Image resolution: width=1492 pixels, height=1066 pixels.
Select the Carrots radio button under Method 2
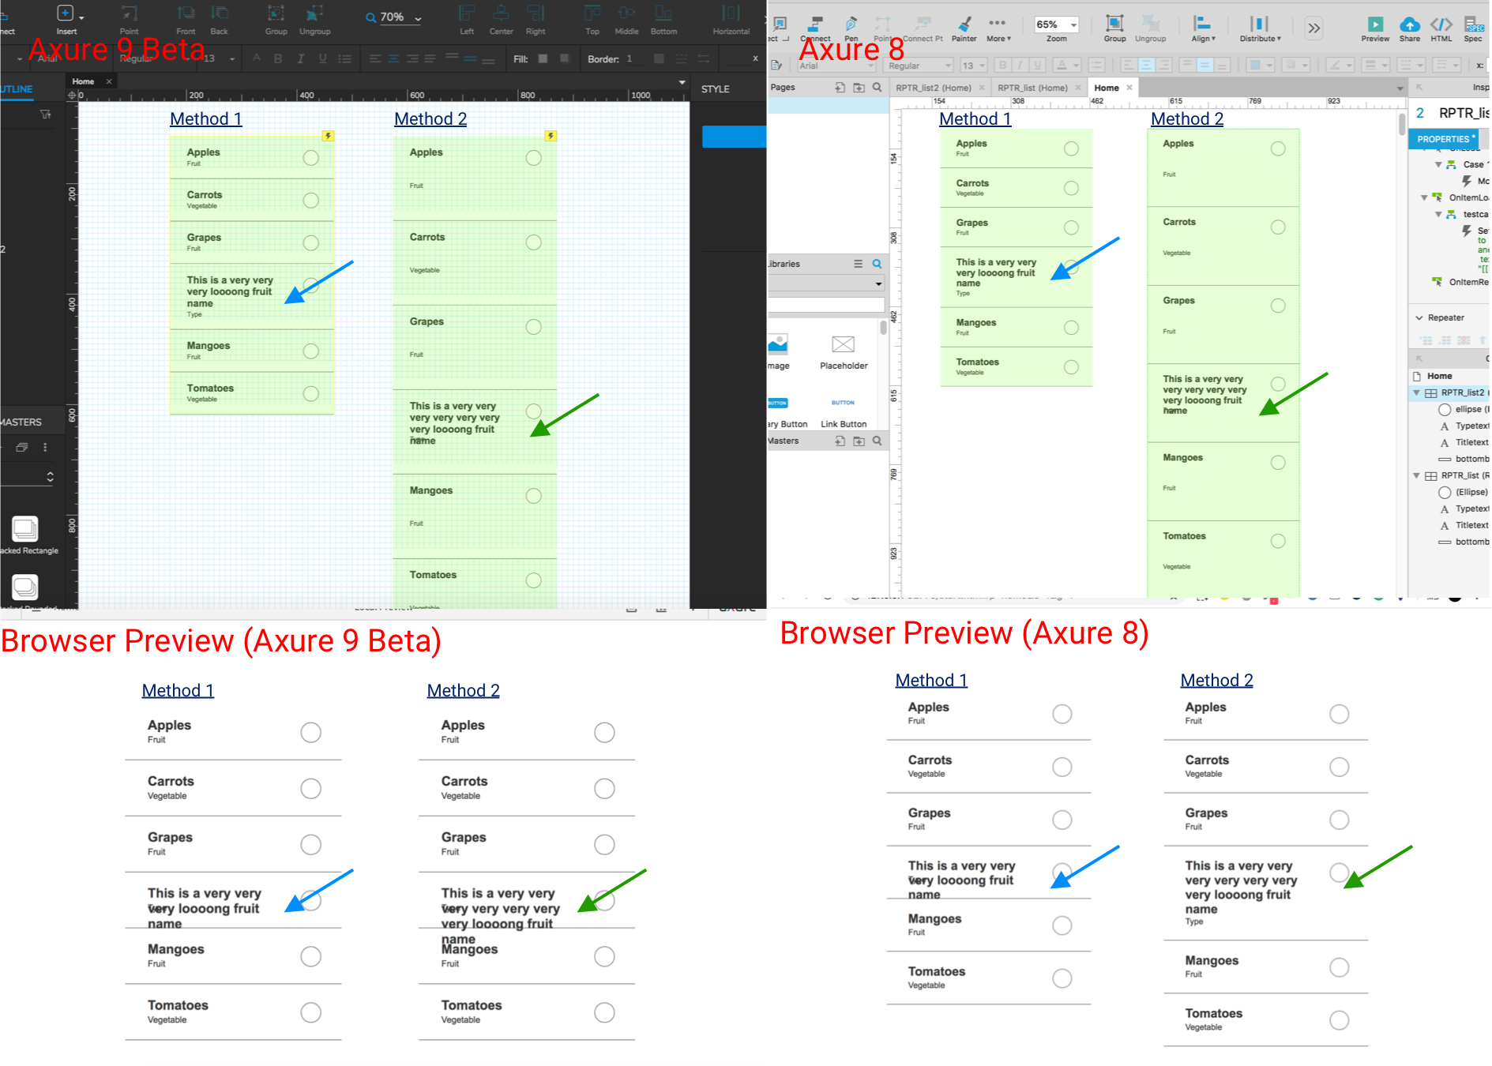(x=604, y=788)
